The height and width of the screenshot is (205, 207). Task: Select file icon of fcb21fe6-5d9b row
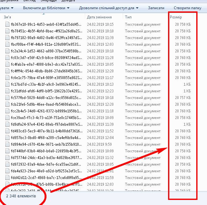click(x=7, y=104)
